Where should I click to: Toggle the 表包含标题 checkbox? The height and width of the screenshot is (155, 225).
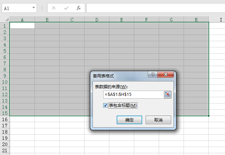pos(106,106)
